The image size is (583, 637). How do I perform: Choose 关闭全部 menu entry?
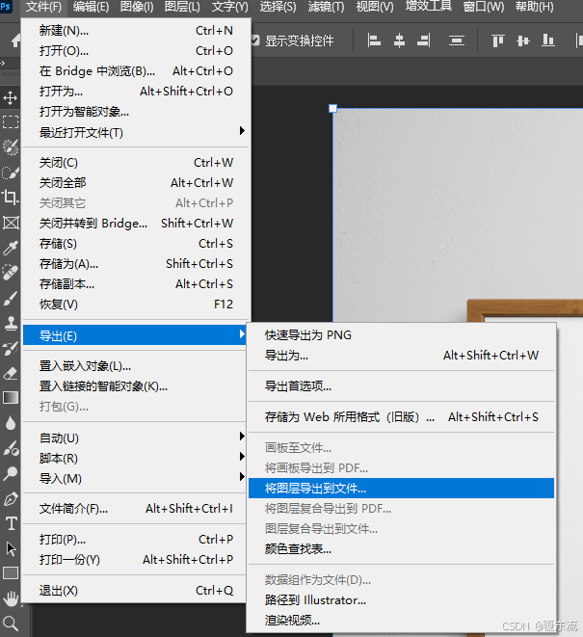click(135, 183)
